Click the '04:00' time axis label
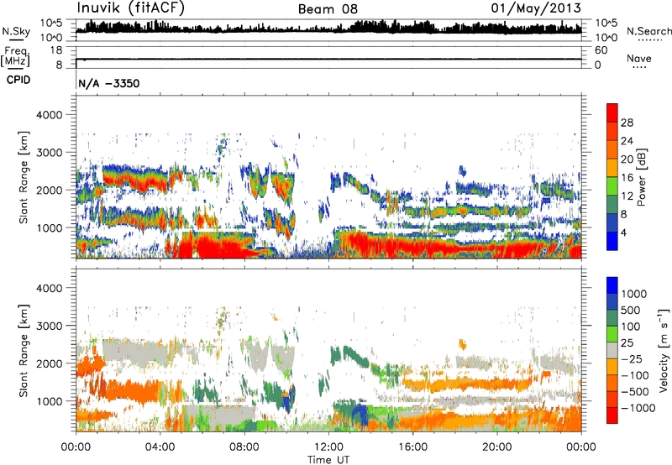Image resolution: width=672 pixels, height=465 pixels. click(160, 447)
